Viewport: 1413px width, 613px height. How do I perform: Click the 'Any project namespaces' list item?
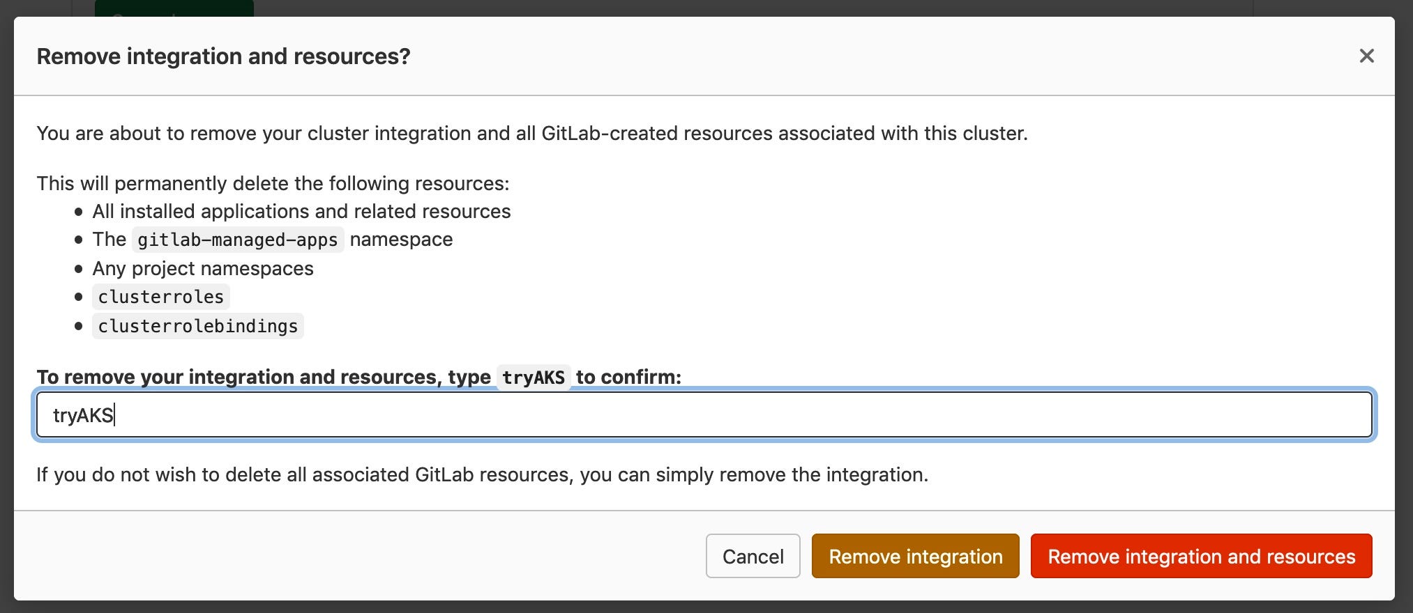(x=203, y=269)
